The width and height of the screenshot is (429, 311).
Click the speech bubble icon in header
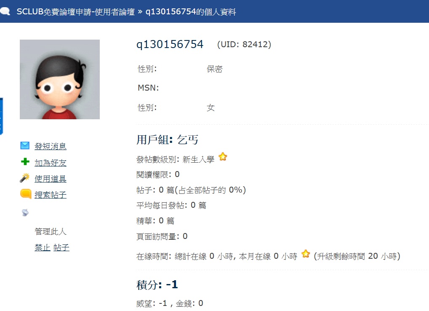(5, 11)
